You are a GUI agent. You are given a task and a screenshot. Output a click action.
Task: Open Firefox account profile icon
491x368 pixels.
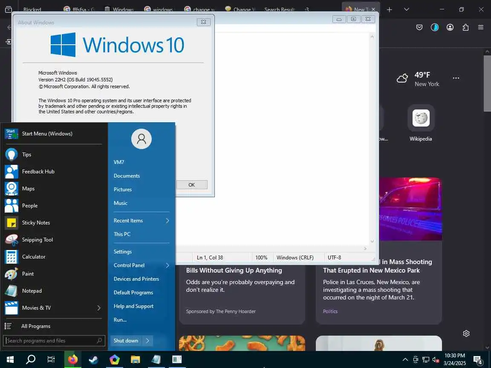(450, 28)
